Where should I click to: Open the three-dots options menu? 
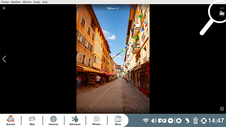coord(222,8)
